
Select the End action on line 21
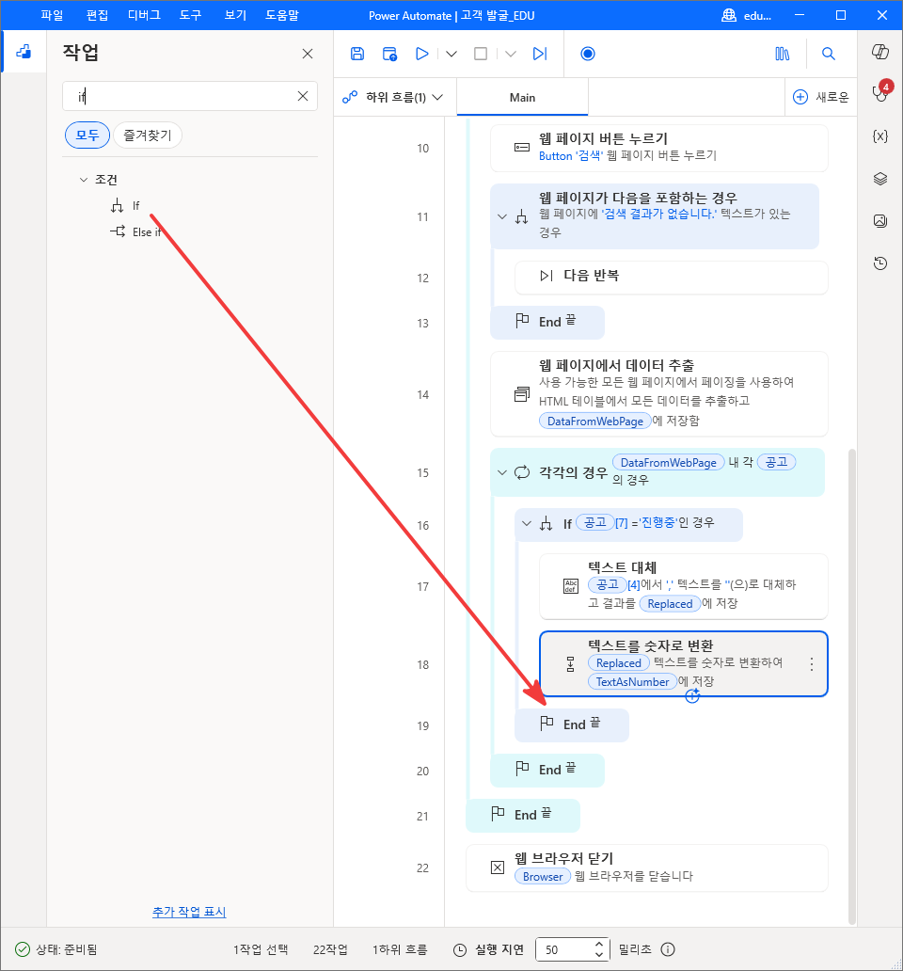(x=523, y=815)
